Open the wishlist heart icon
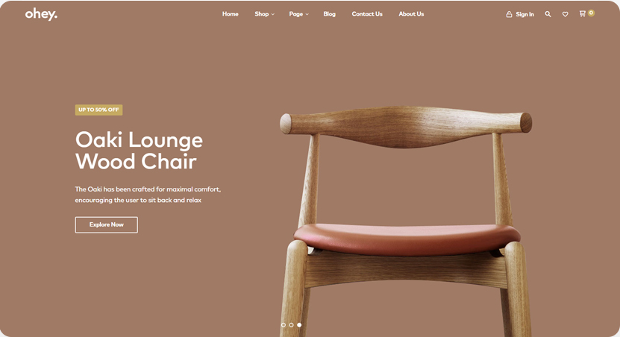This screenshot has width=620, height=337. [565, 14]
